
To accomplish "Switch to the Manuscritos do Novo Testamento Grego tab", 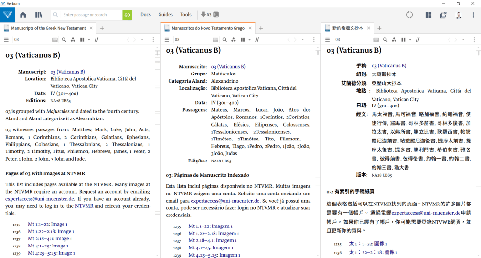I will [207, 28].
